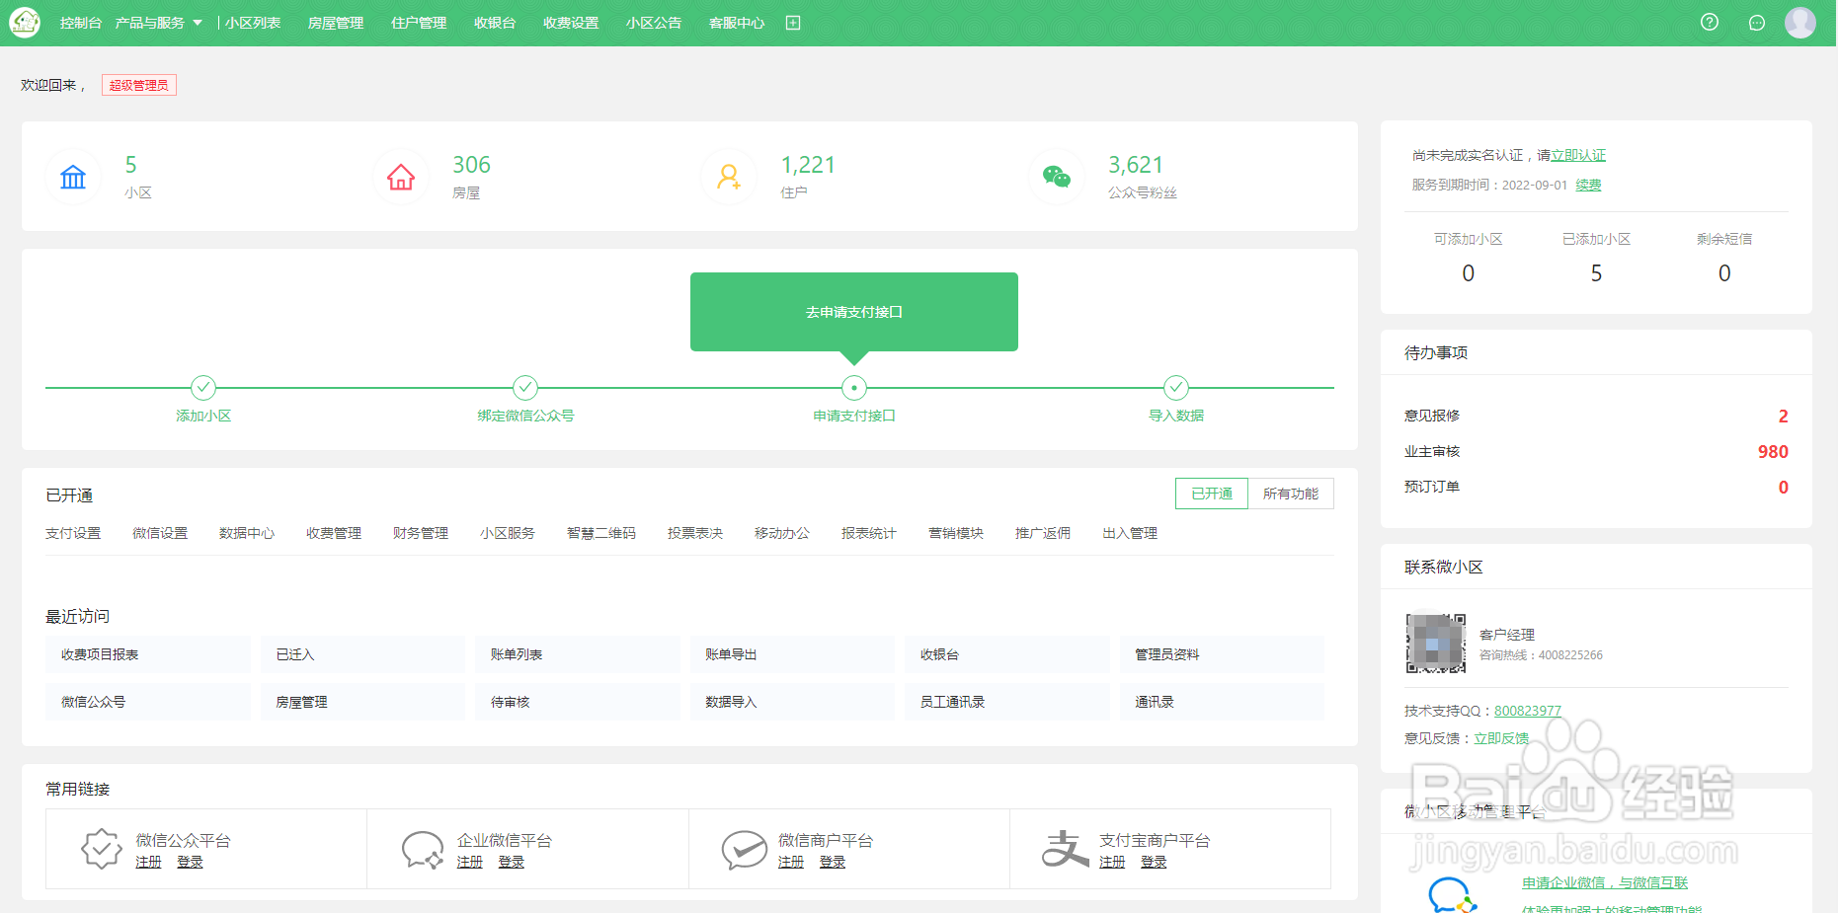
Task: Open recent item 员工通讯录
Action: click(1007, 702)
